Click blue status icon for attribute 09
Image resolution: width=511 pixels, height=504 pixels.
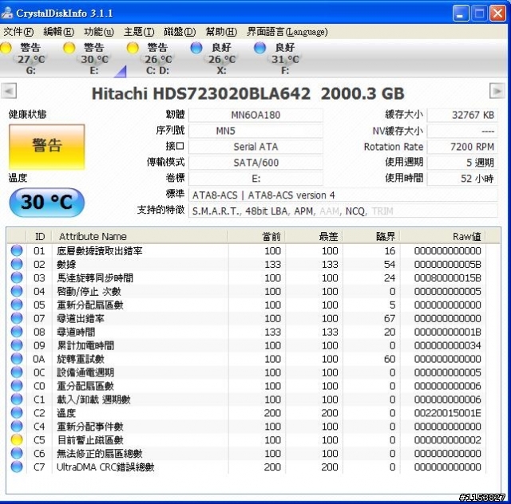coord(17,345)
